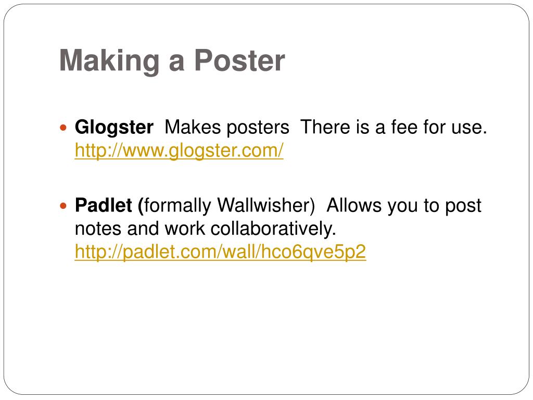Click the orange bullet beside Glogster
This screenshot has height=400, width=533.
[63, 128]
